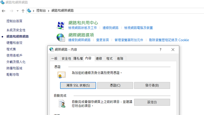
Task: Switch to the 安全性 tab
Action: tap(66, 59)
